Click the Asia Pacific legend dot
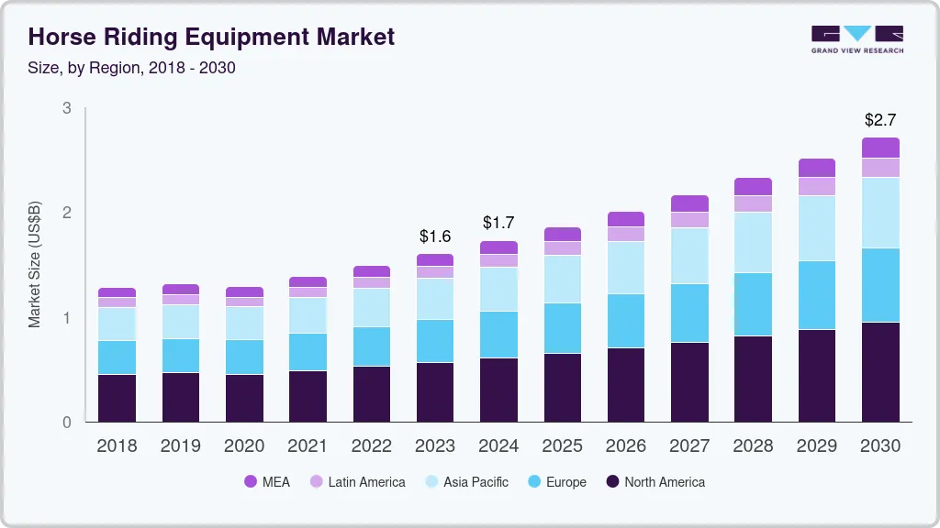 click(x=431, y=482)
